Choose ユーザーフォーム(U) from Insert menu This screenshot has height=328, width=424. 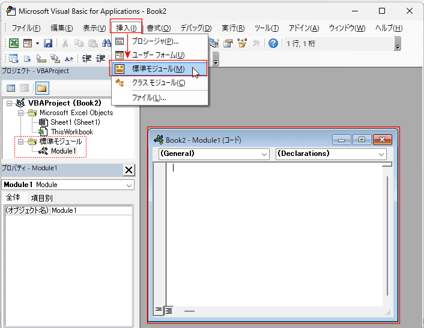[x=160, y=55]
